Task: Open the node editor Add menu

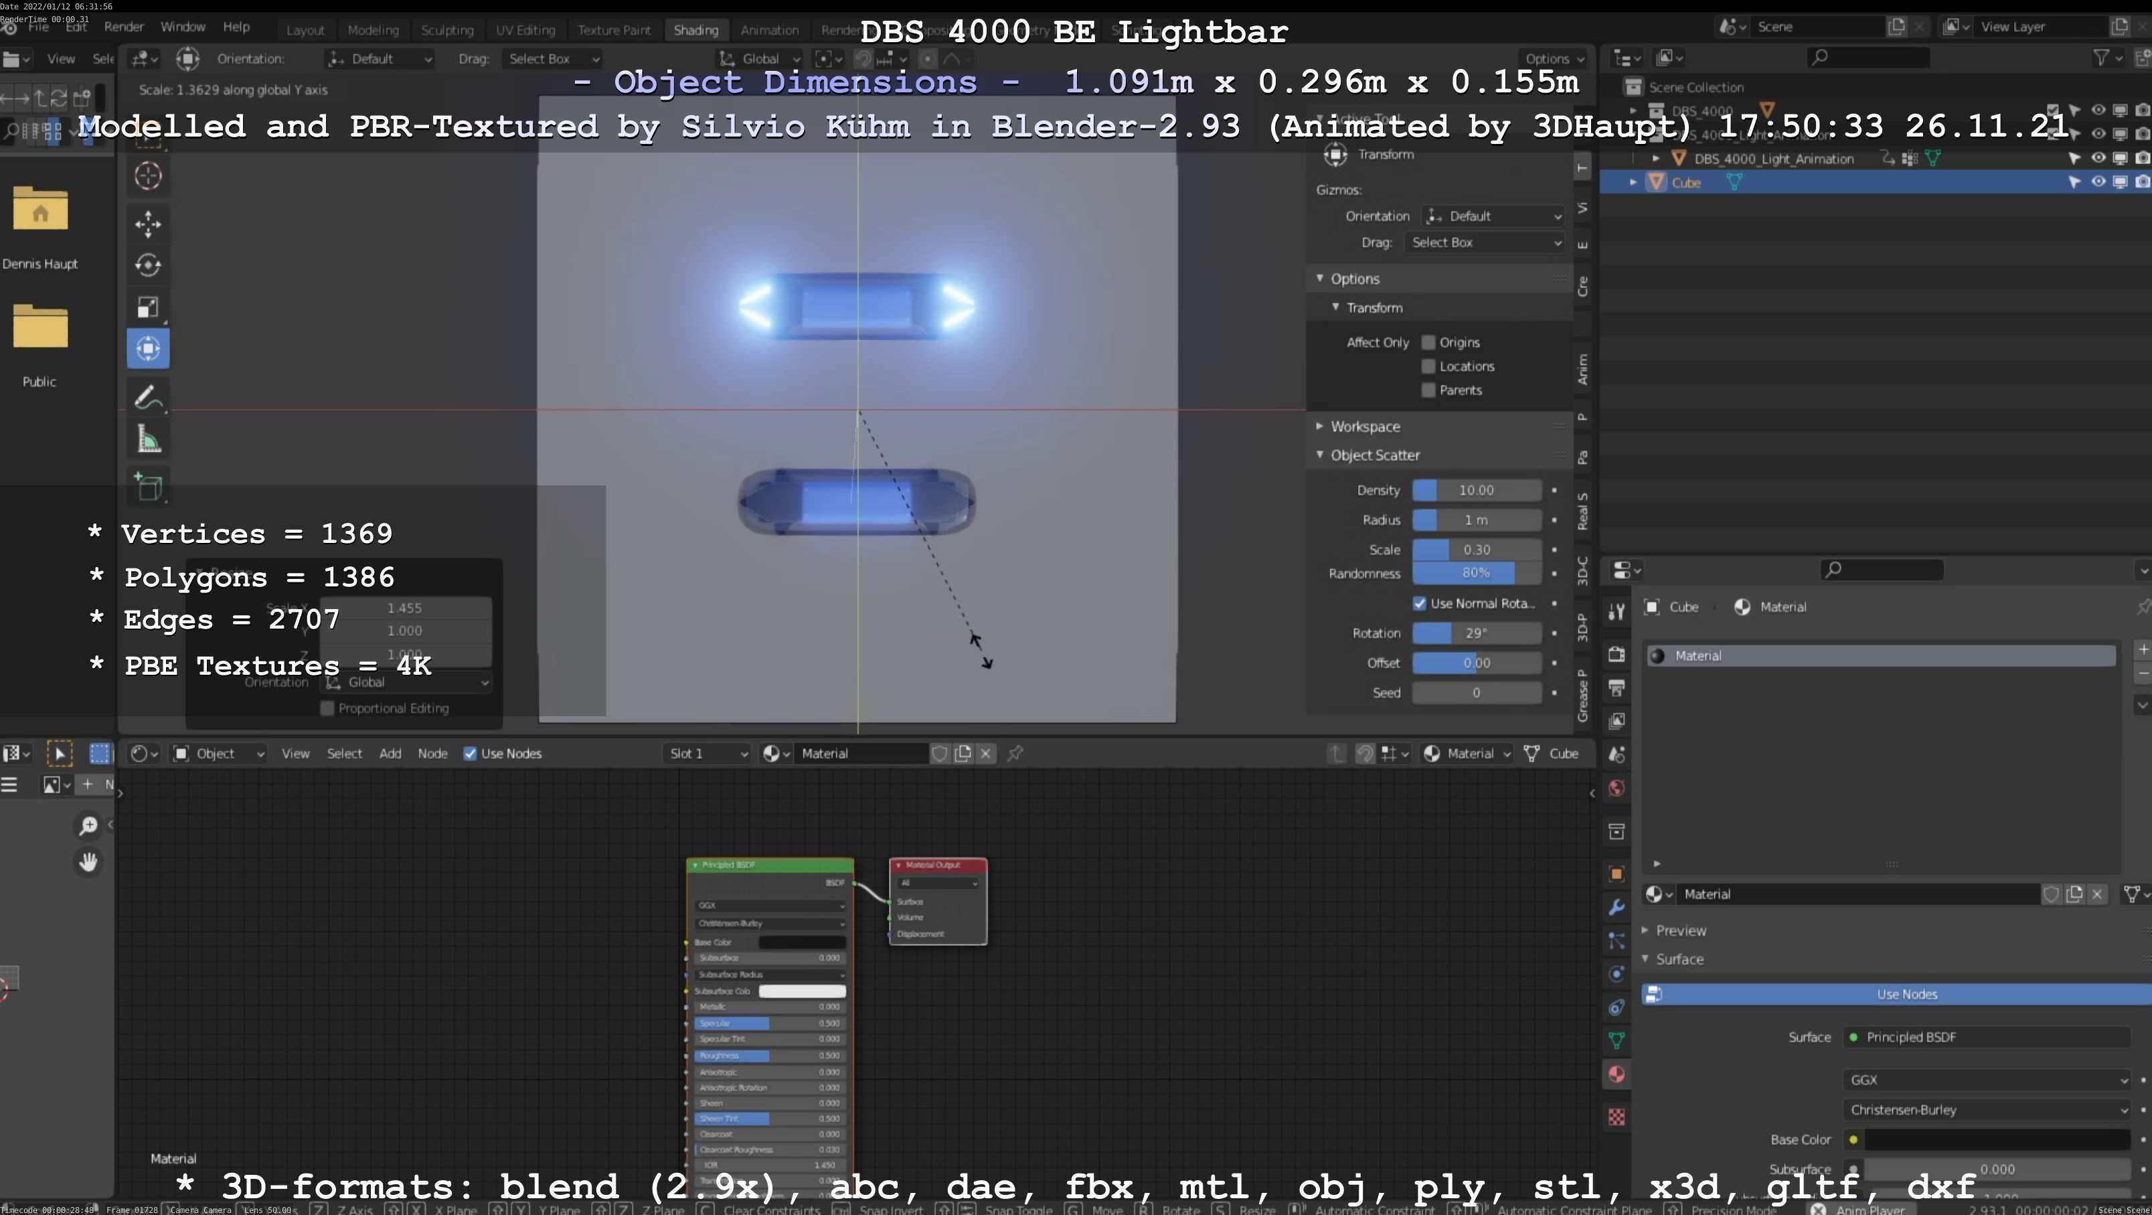Action: click(x=390, y=753)
